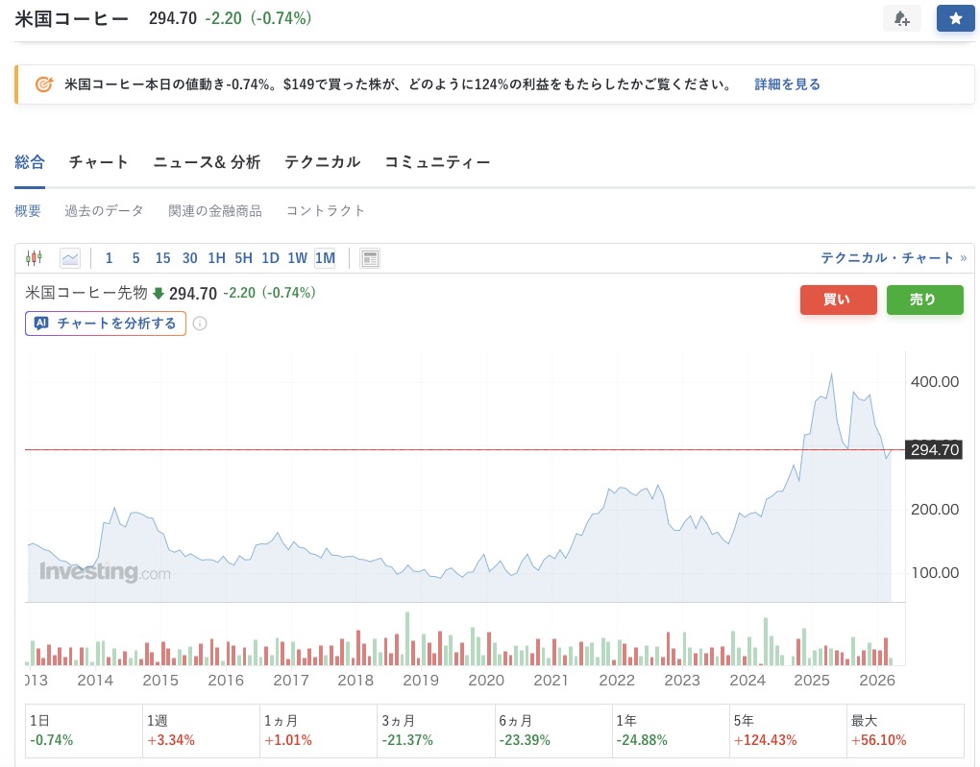Select the 1M chart interval
This screenshot has height=767, width=980.
(x=325, y=257)
